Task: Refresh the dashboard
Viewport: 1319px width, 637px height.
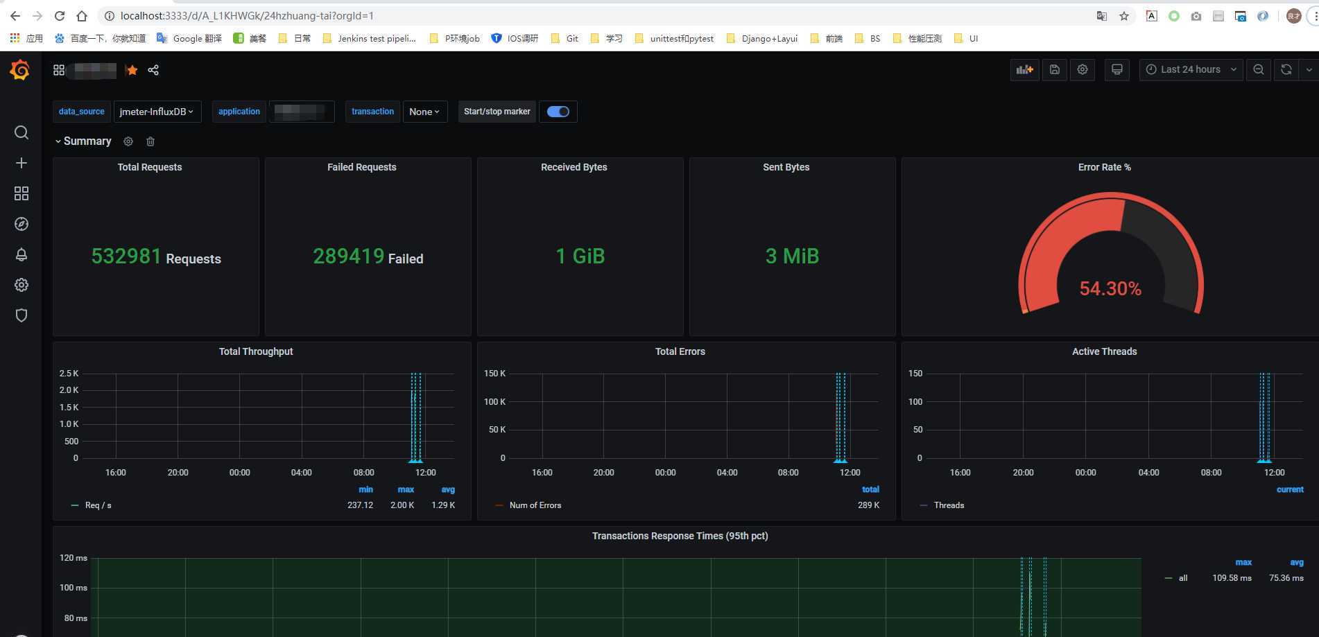Action: point(1286,69)
